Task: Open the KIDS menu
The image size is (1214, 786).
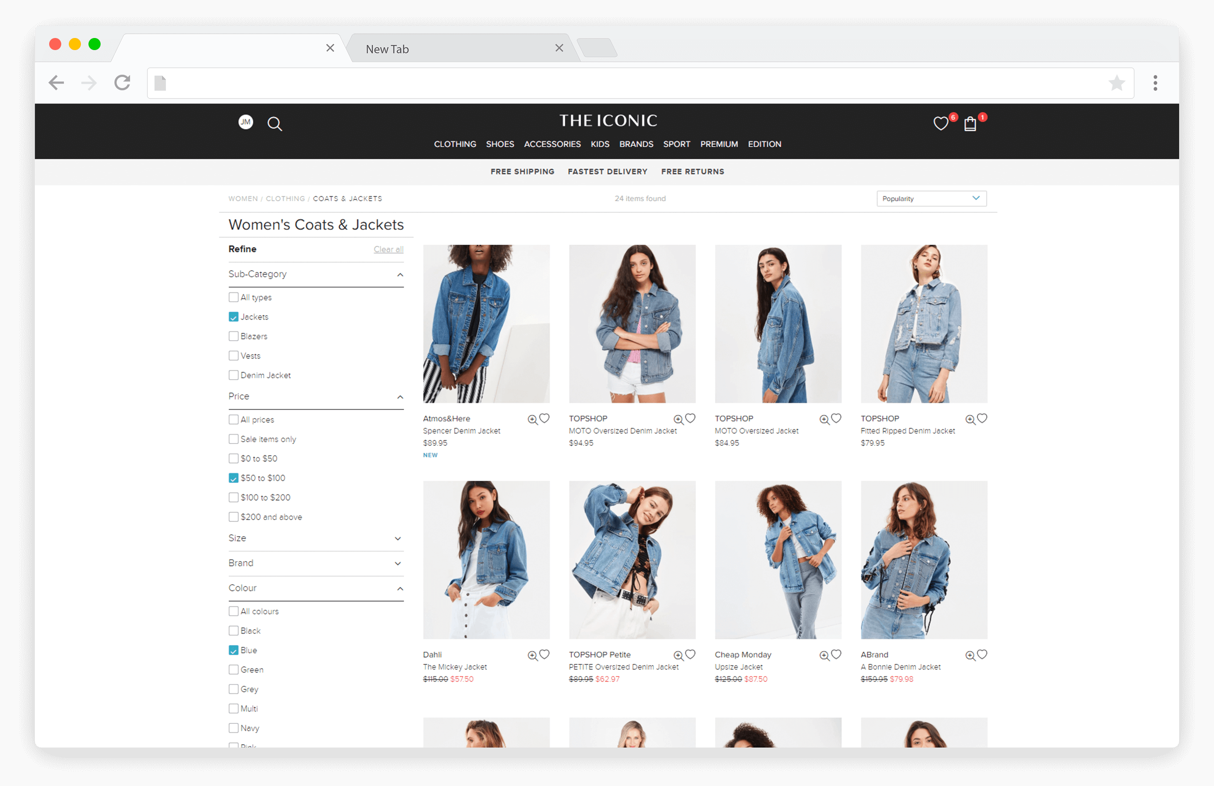Action: tap(600, 144)
